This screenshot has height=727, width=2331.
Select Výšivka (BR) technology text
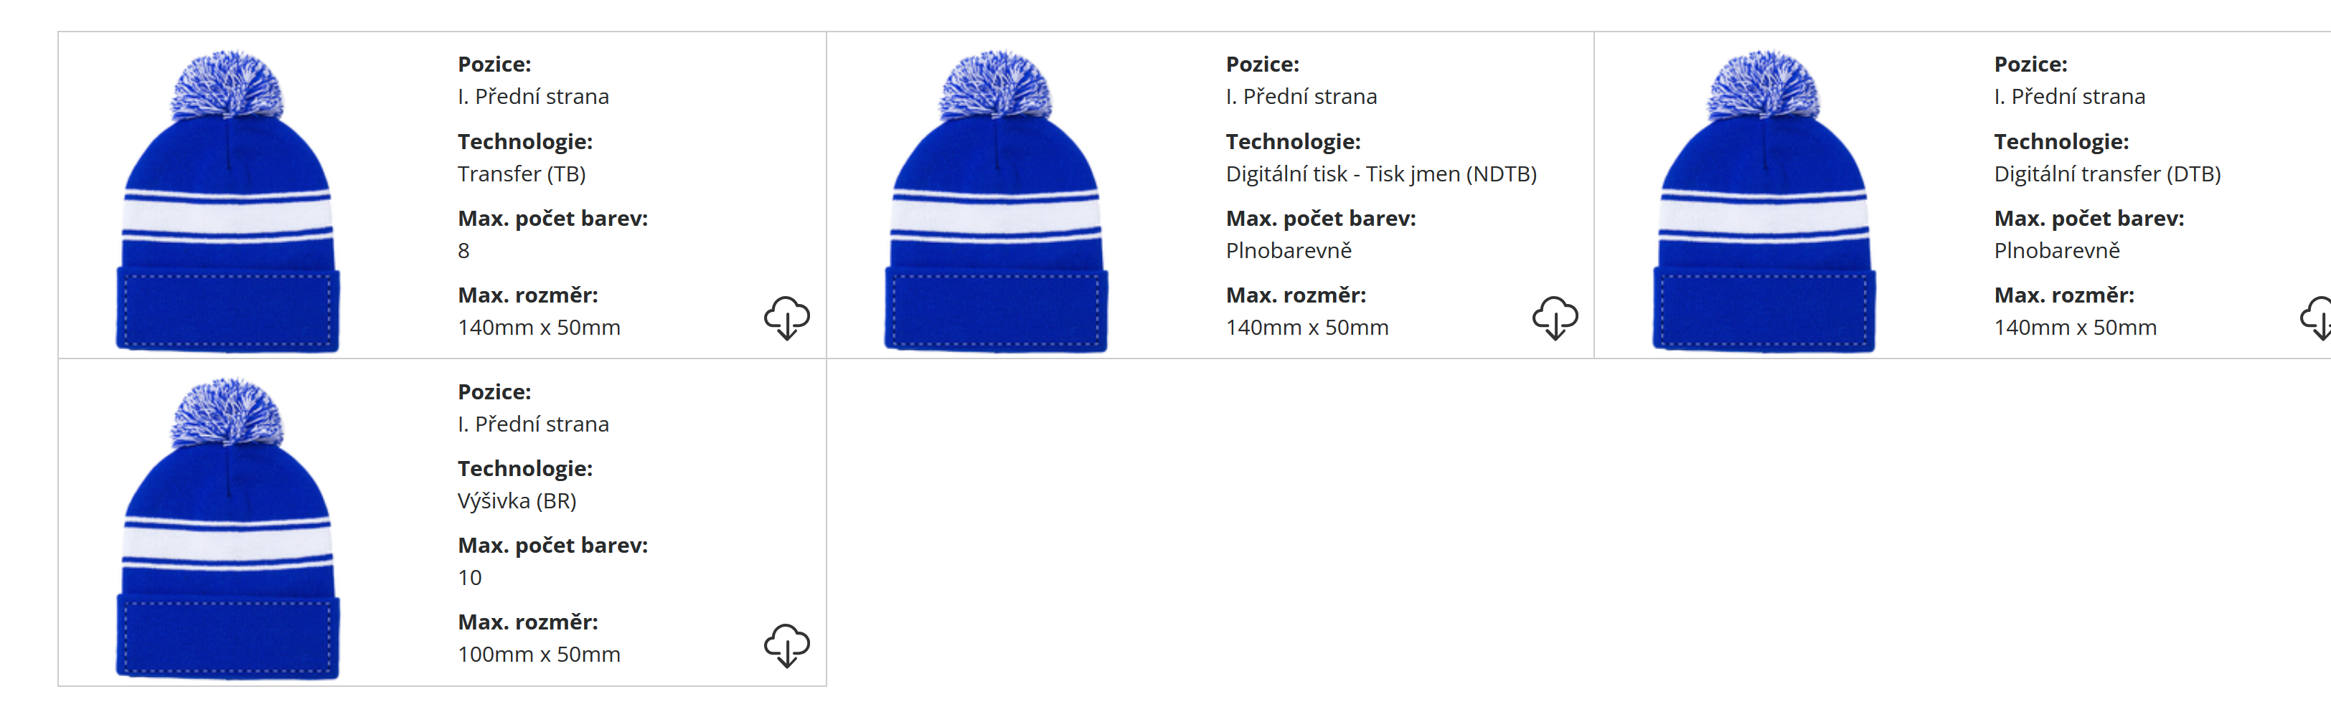click(x=517, y=501)
